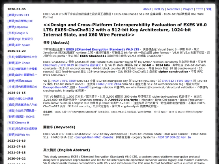Click the bold text 32 × 32-bit = 1024 bits

pyautogui.click(x=152, y=65)
